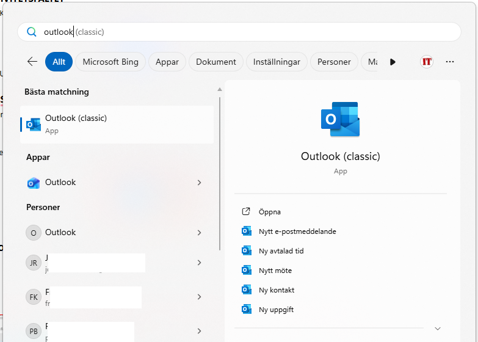Open the three-dot options menu

pos(450,62)
